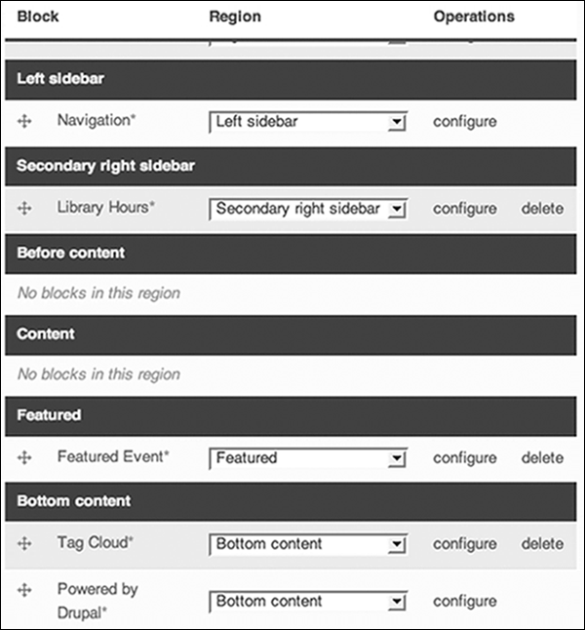Configure the Powered by Drupal block

coord(465,602)
